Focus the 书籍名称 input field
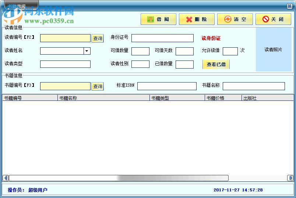Image resolution: width=296 pixels, height=198 pixels. (x=254, y=86)
